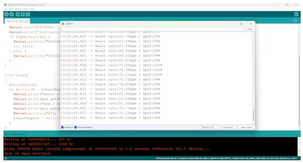Close the COM11 serial monitor window
The image size is (303, 163).
(x=250, y=24)
